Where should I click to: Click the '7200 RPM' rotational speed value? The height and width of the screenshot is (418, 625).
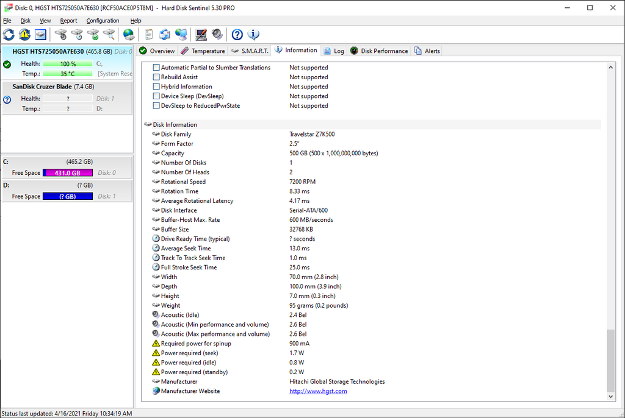[x=302, y=182]
